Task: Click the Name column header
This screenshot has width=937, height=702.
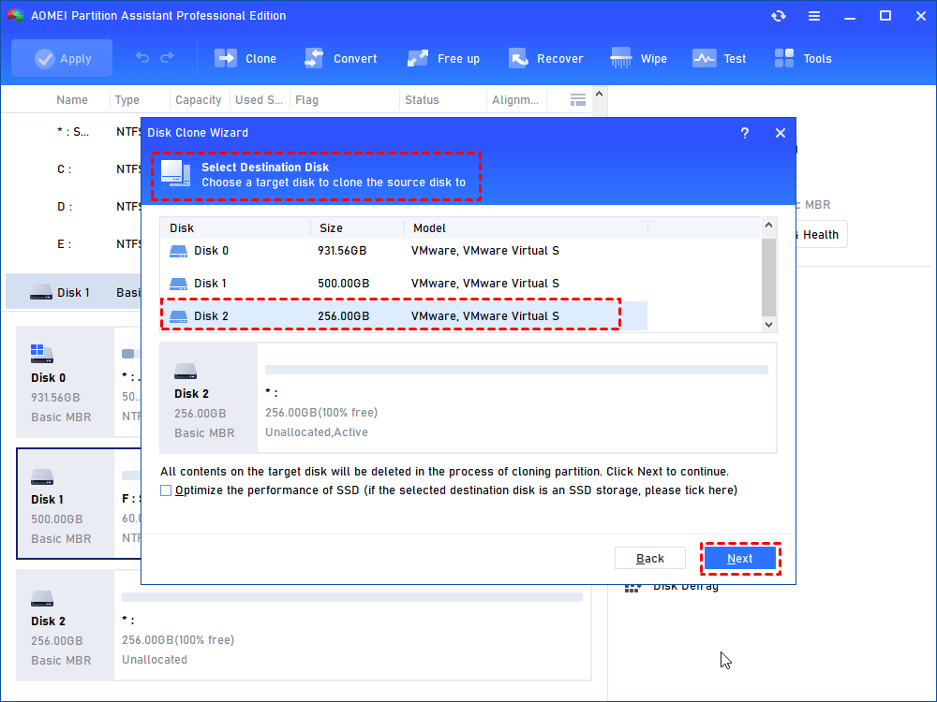Action: [72, 100]
